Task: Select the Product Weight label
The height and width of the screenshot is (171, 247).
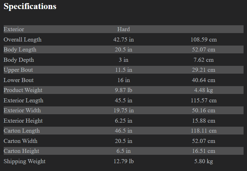Action: tap(23, 90)
